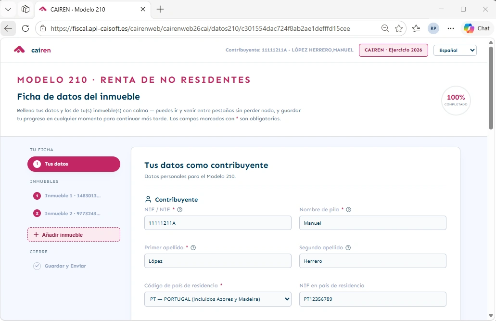This screenshot has height=321, width=496.
Task: Click the Segundo apellido field
Action: click(373, 261)
